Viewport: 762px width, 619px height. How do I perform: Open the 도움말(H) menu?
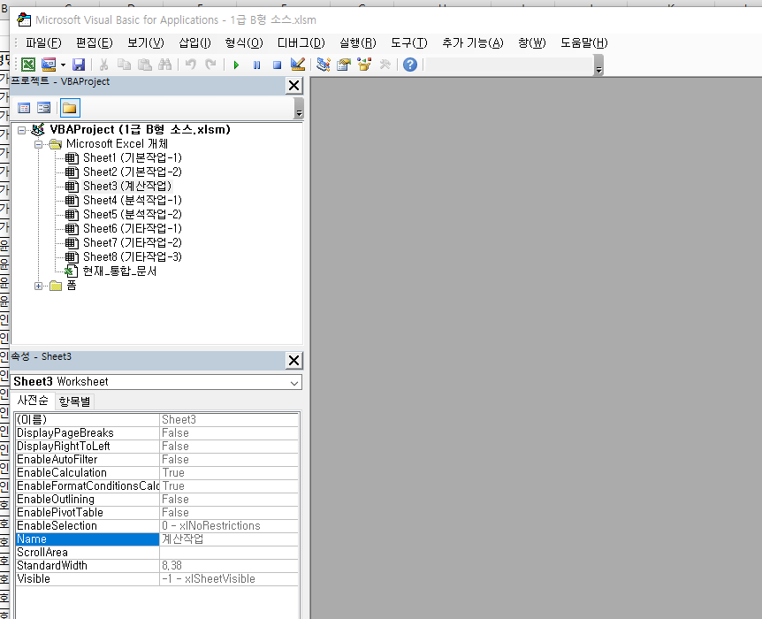(584, 42)
